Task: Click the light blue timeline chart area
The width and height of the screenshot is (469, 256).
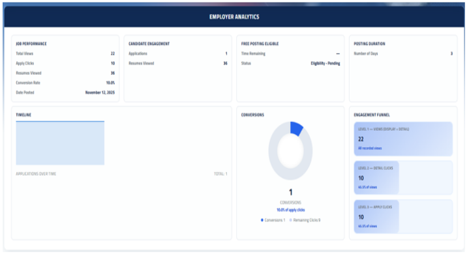Action: [60, 143]
